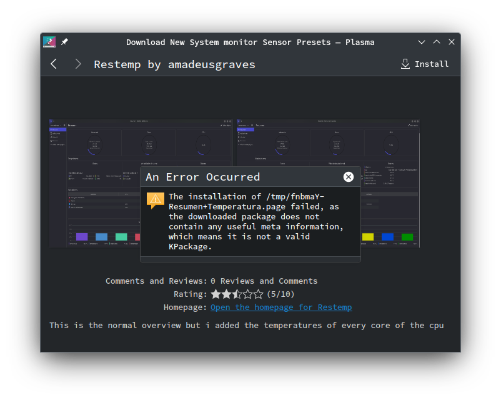
Task: Click "Comments and Reviews:" label
Action: pyautogui.click(x=157, y=281)
